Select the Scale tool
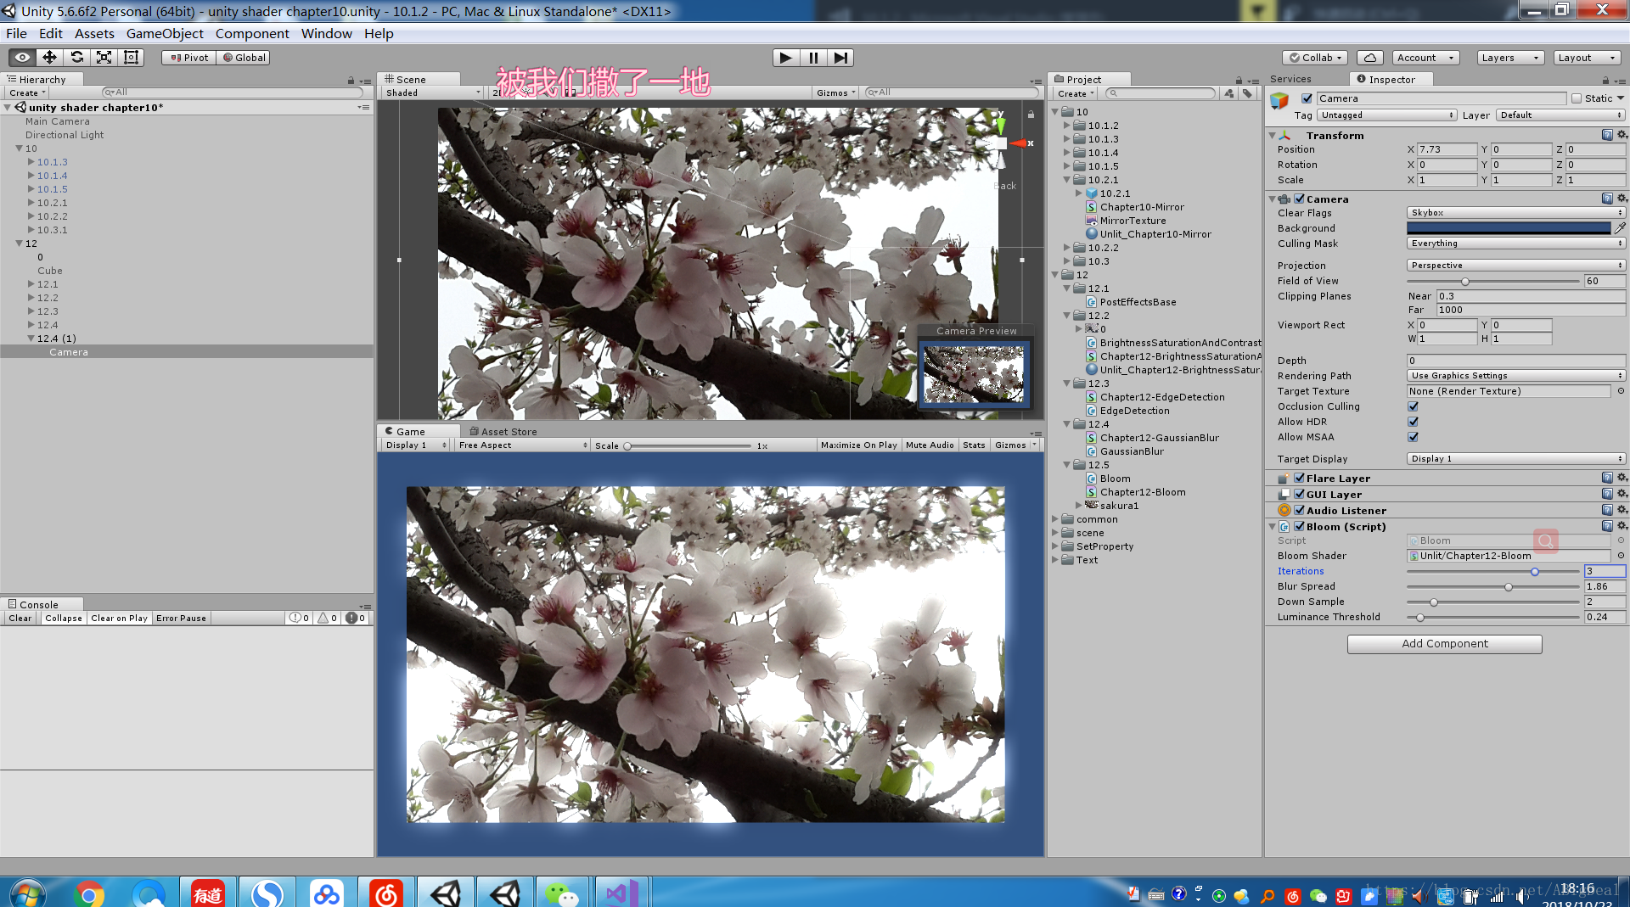 [x=104, y=57]
